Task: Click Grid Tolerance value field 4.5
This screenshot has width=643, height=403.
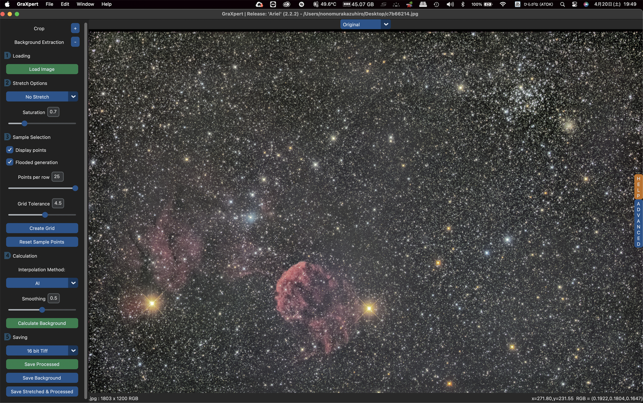Action: coord(57,203)
